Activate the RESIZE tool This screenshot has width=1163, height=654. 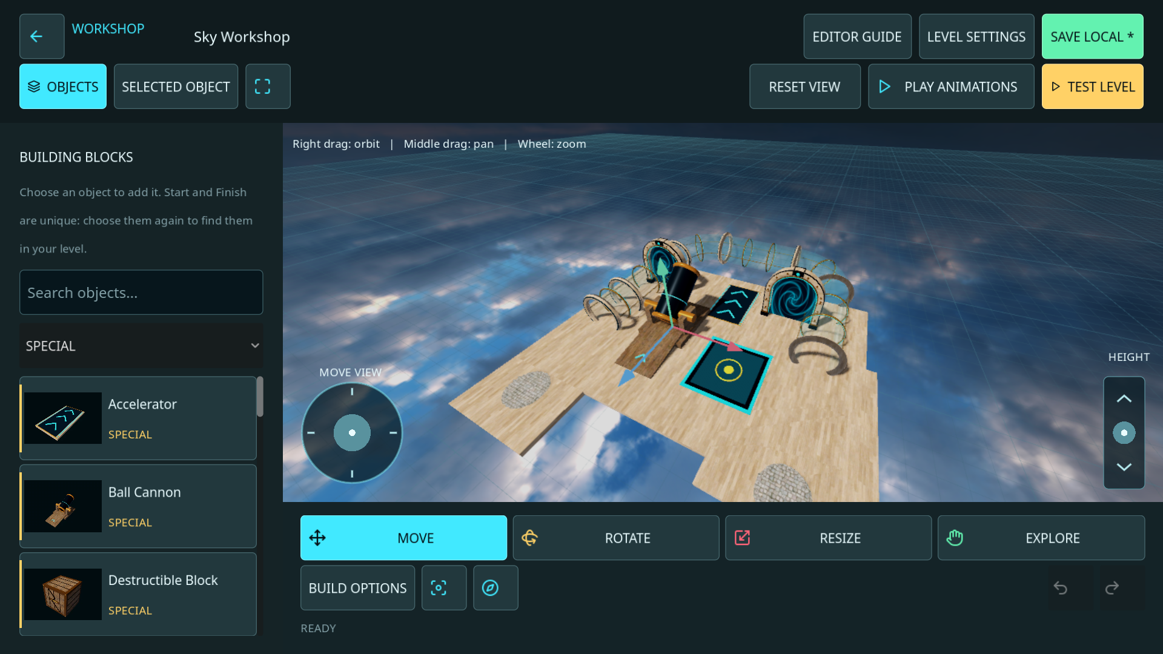829,538
